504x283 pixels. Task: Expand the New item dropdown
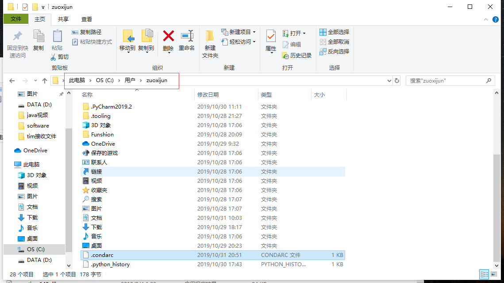[254, 32]
